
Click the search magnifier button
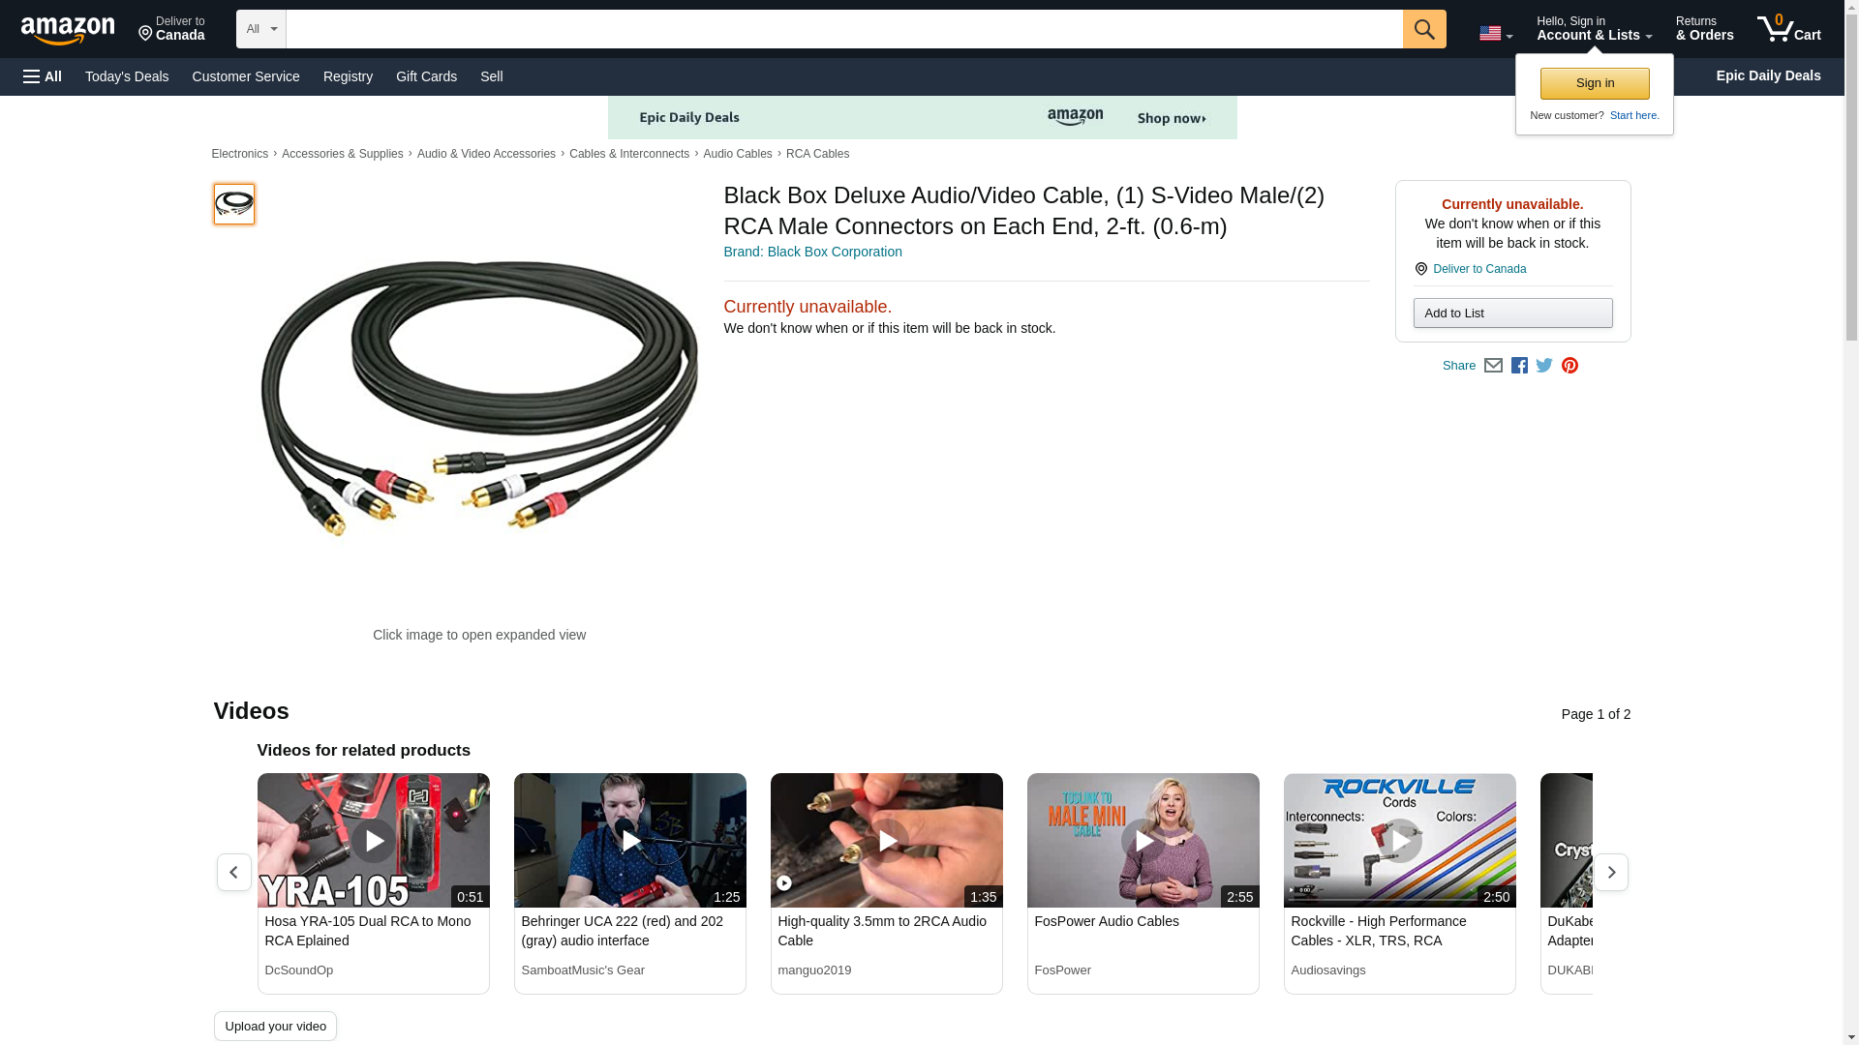coord(1423,29)
